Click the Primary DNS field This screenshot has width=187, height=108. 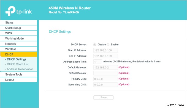coord(105,79)
